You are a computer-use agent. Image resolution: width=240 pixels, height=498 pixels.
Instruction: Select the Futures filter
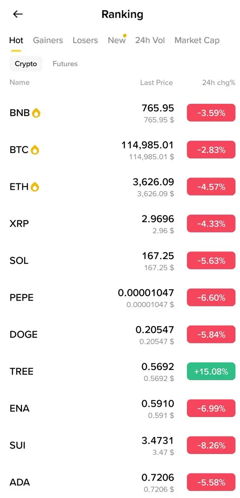coord(65,64)
